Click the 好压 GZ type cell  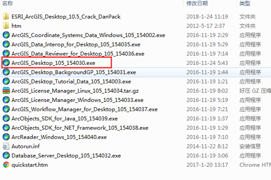pyautogui.click(x=255, y=91)
